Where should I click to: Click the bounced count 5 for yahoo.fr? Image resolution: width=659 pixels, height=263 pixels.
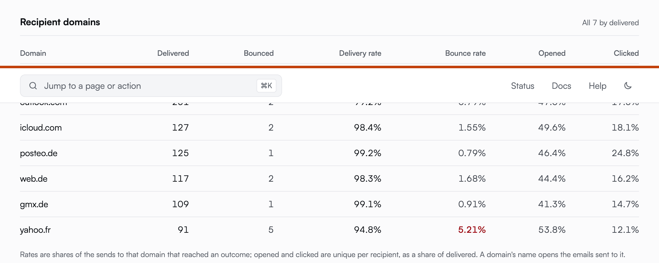coord(271,230)
